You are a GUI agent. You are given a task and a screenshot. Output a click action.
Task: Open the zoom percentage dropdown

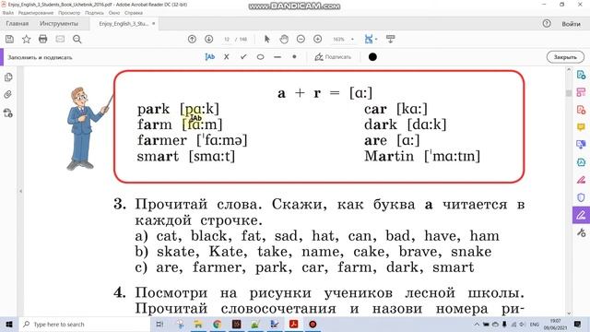point(352,39)
